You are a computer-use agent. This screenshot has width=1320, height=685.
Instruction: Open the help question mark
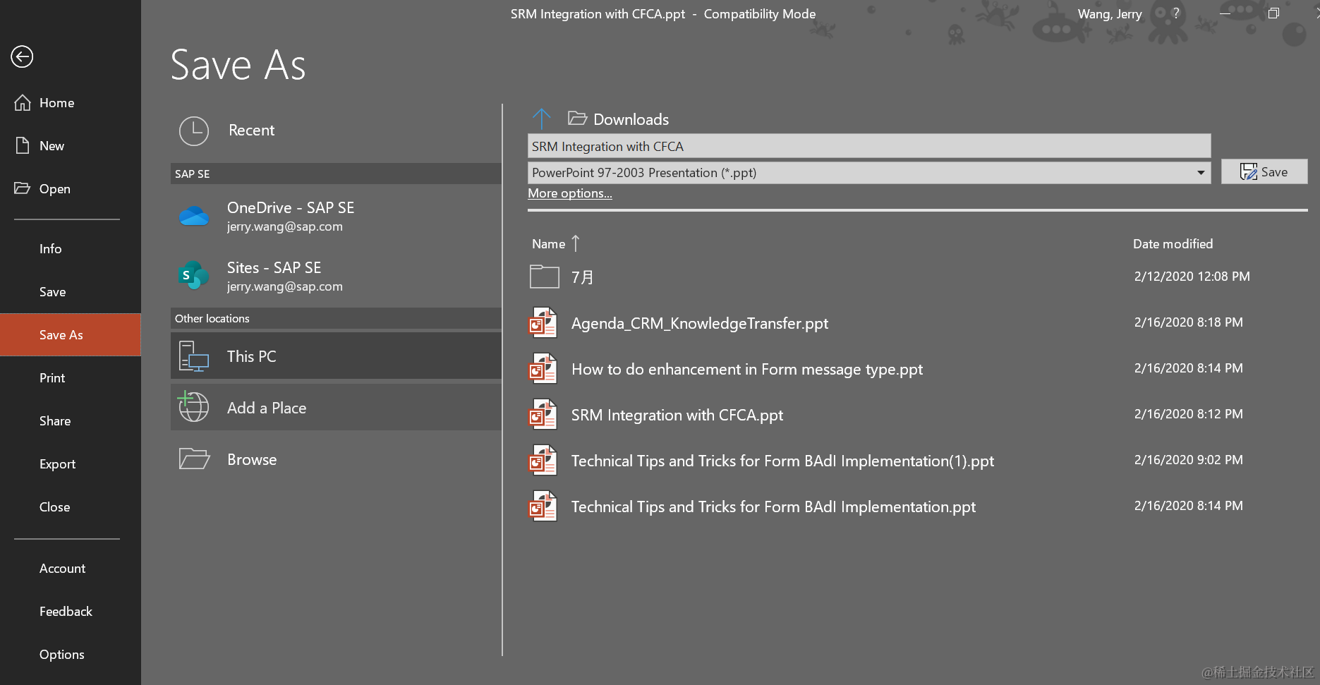1175,13
